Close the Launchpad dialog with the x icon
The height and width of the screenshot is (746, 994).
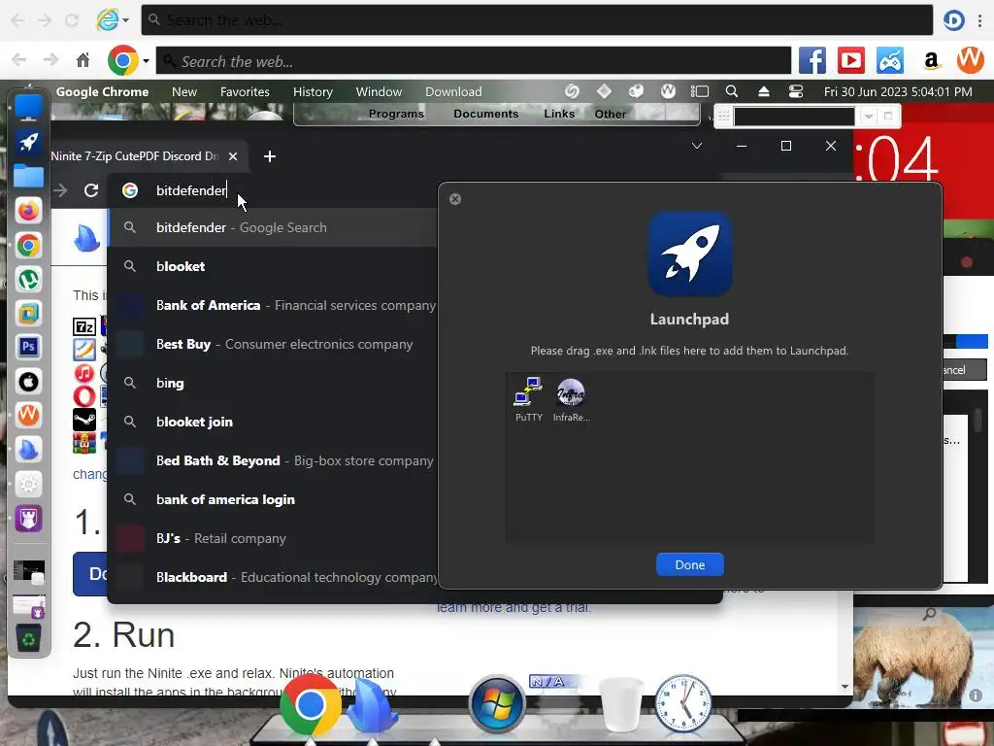[455, 199]
